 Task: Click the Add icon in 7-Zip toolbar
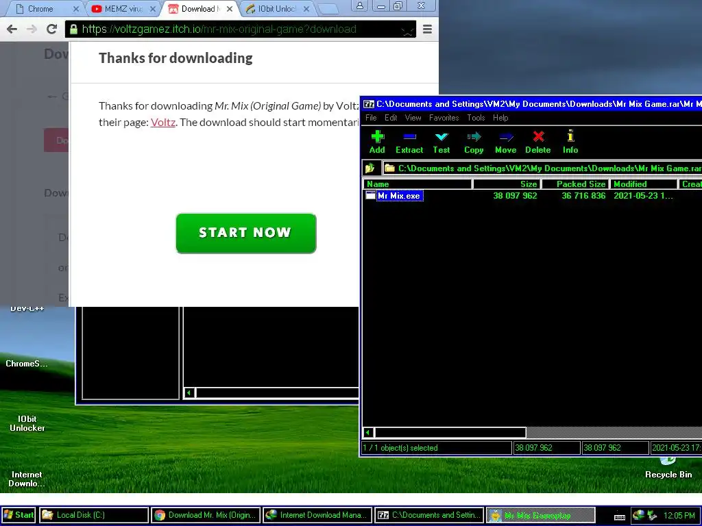(378, 142)
